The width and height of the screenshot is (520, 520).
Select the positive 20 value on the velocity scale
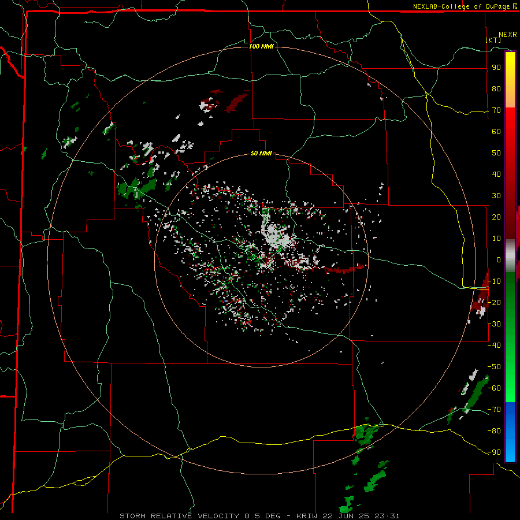(x=496, y=217)
